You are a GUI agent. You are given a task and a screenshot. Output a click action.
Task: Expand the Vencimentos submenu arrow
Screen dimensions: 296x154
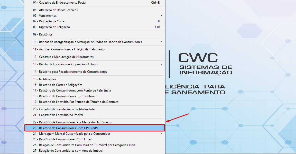point(161,16)
